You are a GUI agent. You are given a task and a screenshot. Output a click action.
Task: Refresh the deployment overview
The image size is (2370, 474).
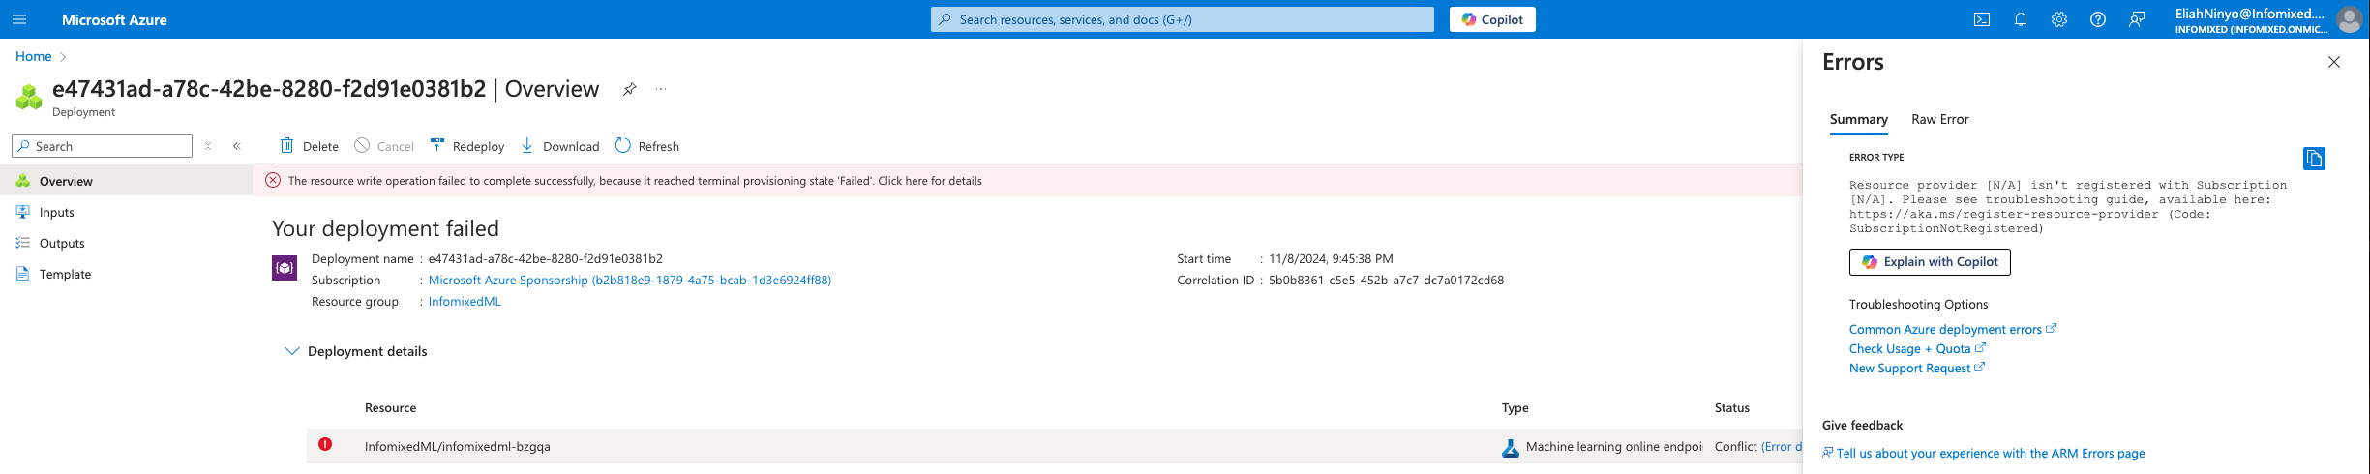pyautogui.click(x=647, y=146)
